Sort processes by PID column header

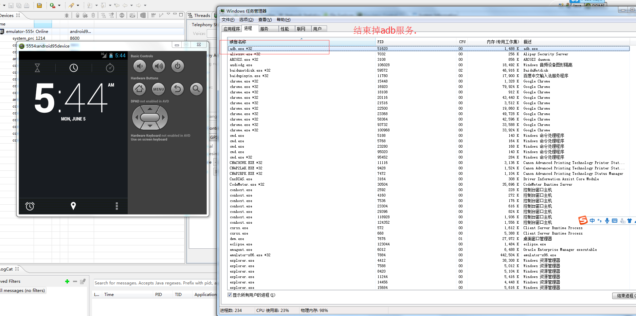coord(416,42)
